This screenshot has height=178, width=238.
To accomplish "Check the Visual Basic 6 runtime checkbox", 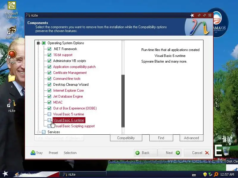I will click(x=49, y=120).
